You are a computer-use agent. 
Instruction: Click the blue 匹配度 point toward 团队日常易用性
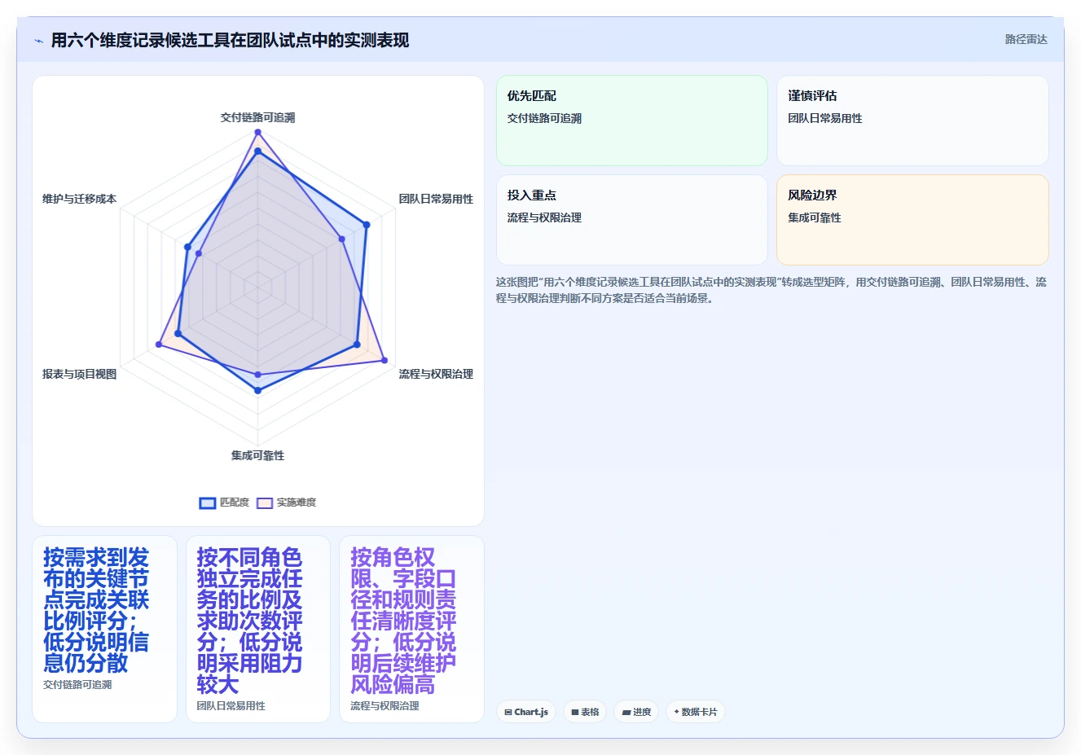tap(367, 225)
